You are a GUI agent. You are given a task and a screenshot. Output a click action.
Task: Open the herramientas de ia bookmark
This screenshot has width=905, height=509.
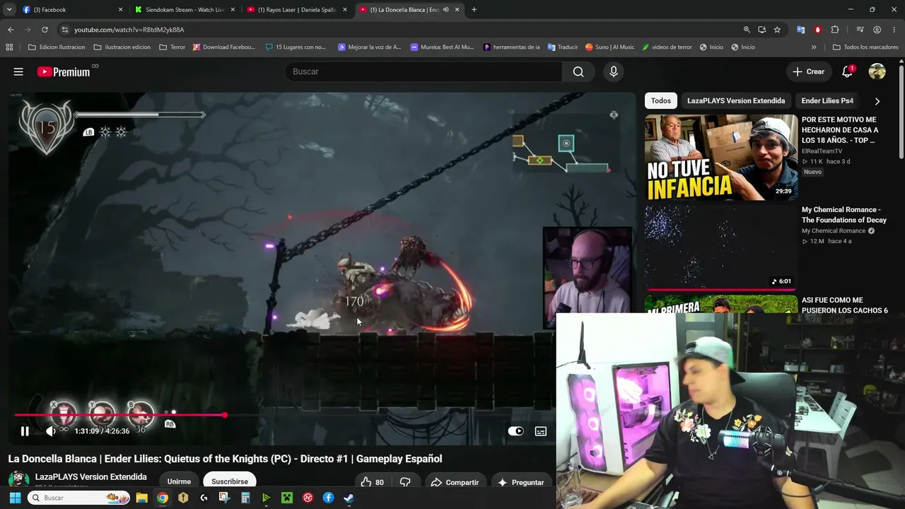pyautogui.click(x=511, y=47)
